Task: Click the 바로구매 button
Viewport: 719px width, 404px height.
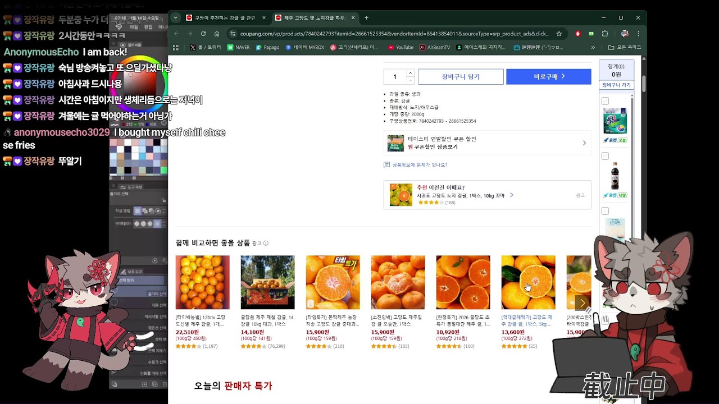Action: tap(549, 77)
